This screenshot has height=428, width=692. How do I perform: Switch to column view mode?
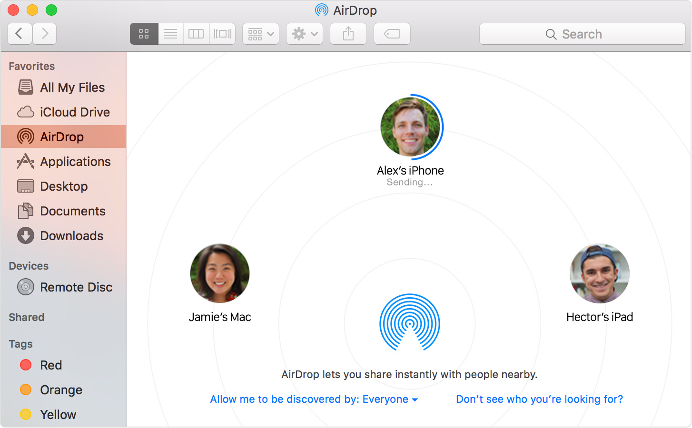[196, 34]
